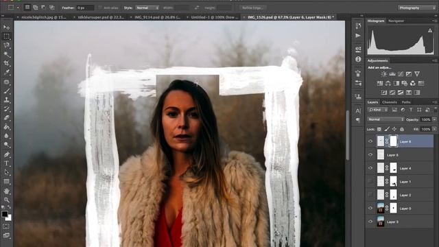The image size is (439, 247).
Task: Add a Levels adjustment layer
Action: pyautogui.click(x=392, y=74)
